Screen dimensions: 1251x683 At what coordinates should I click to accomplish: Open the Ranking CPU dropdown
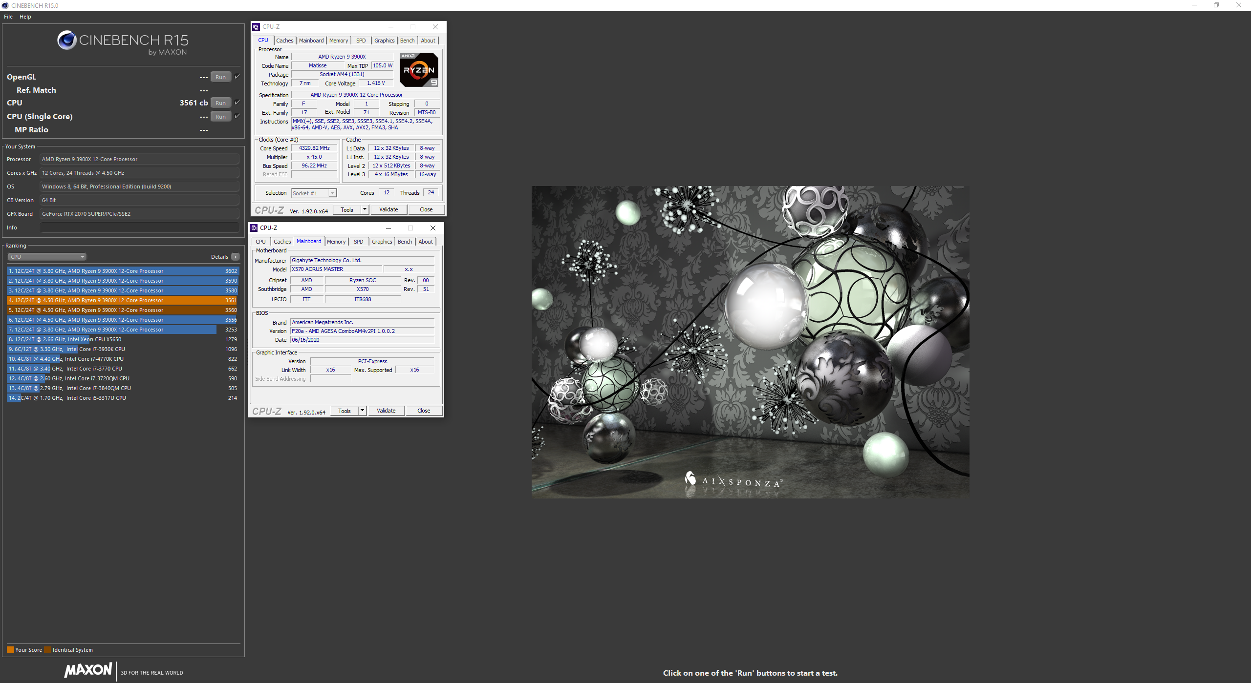[x=47, y=257]
